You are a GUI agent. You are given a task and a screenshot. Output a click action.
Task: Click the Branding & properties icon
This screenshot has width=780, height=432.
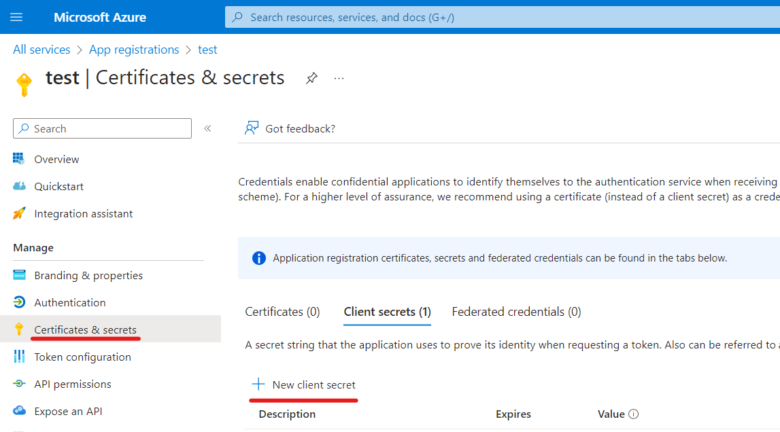coord(19,275)
